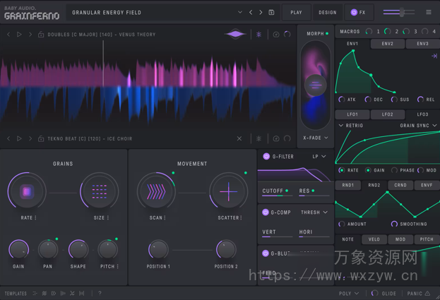This screenshot has height=300, width=440.
Task: Toggle the LFO PHASE radio button
Action: pyautogui.click(x=394, y=170)
